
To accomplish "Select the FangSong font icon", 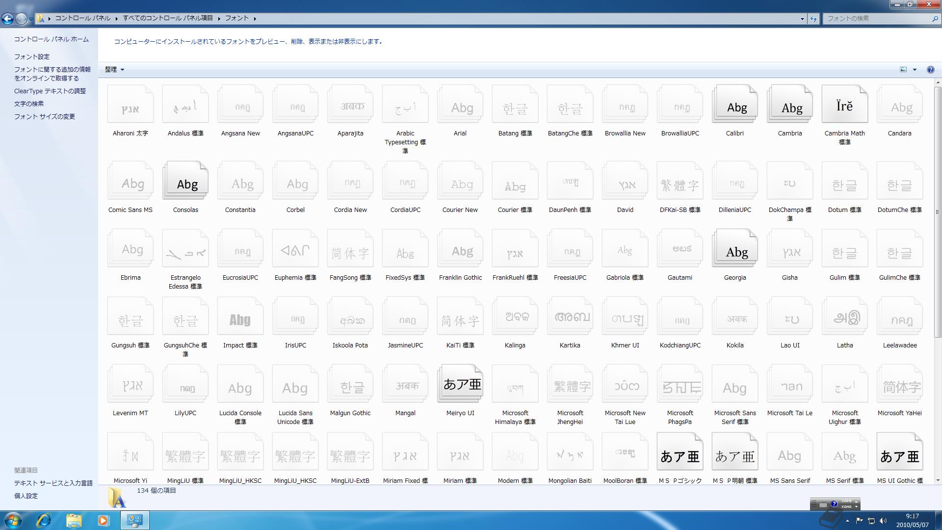I will point(350,248).
